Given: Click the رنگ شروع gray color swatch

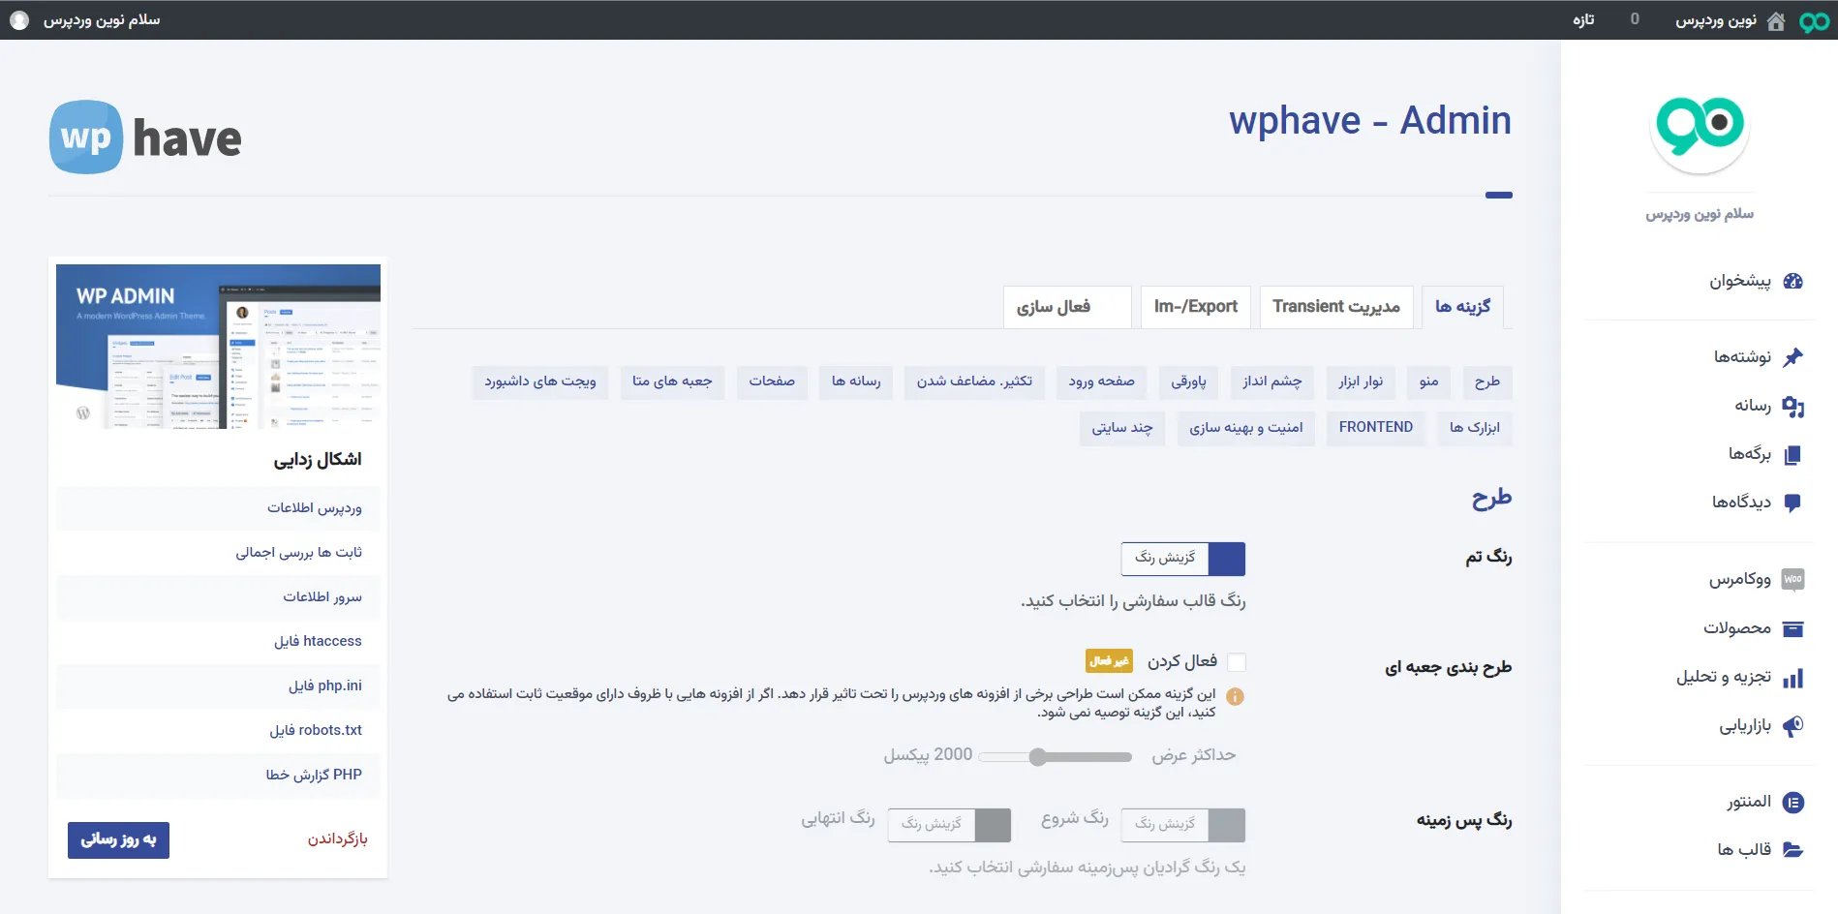Looking at the screenshot, I should pos(1228,825).
